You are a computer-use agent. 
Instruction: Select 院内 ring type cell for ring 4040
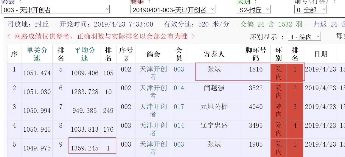(x=279, y=111)
